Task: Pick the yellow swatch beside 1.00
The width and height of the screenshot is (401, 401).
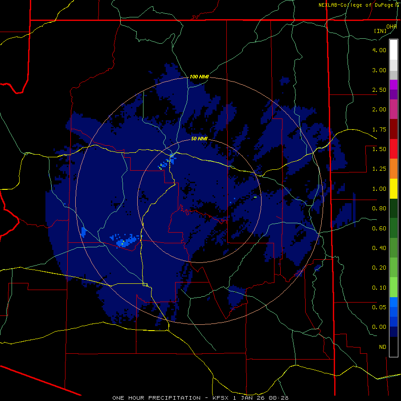Action: pyautogui.click(x=393, y=188)
